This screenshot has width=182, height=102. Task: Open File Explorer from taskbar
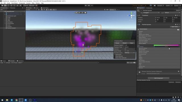click(7, 100)
